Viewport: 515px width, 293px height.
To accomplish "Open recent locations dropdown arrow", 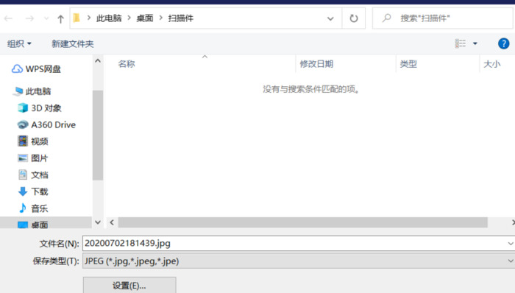I will coord(46,18).
